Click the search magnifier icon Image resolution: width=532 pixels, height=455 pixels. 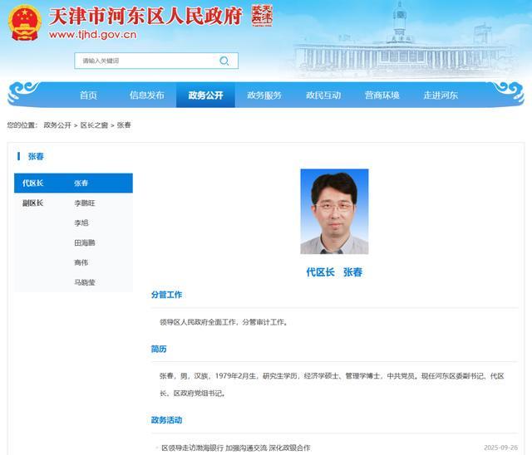pyautogui.click(x=224, y=61)
